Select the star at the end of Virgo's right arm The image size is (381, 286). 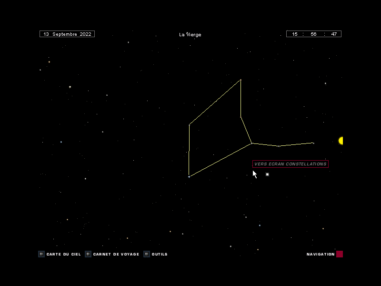[313, 143]
